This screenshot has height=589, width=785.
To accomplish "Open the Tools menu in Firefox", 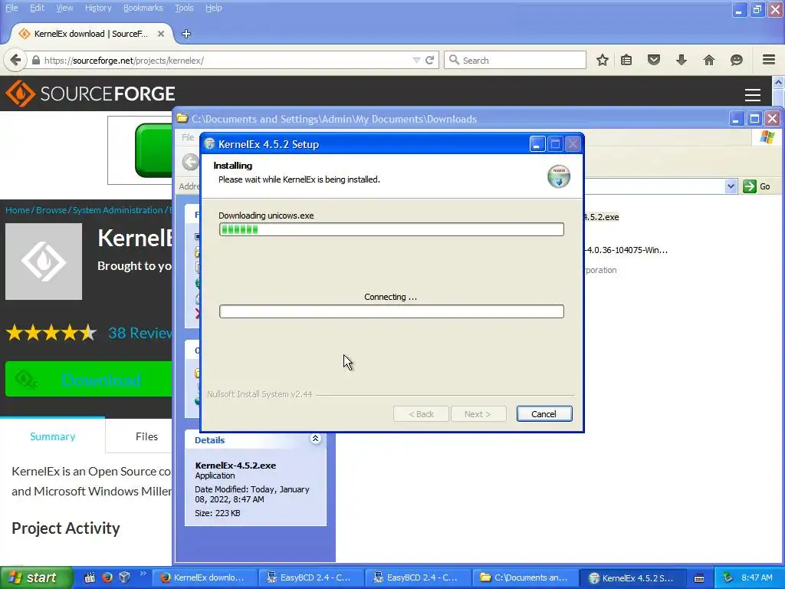I will (x=184, y=8).
